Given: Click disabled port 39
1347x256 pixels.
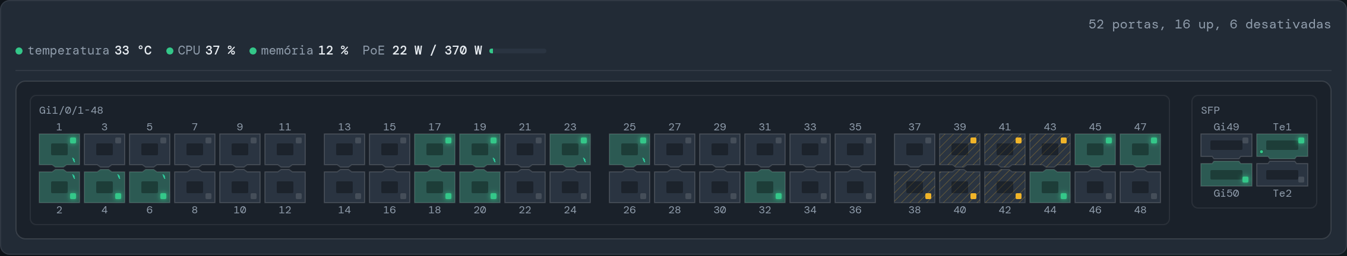Looking at the screenshot, I should [960, 149].
